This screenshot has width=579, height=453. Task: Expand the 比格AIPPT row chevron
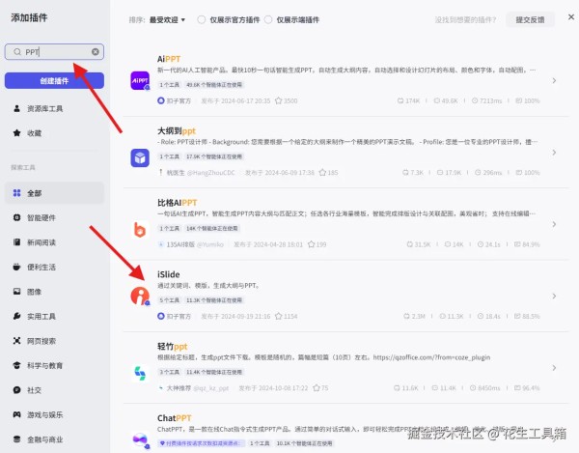click(x=554, y=224)
